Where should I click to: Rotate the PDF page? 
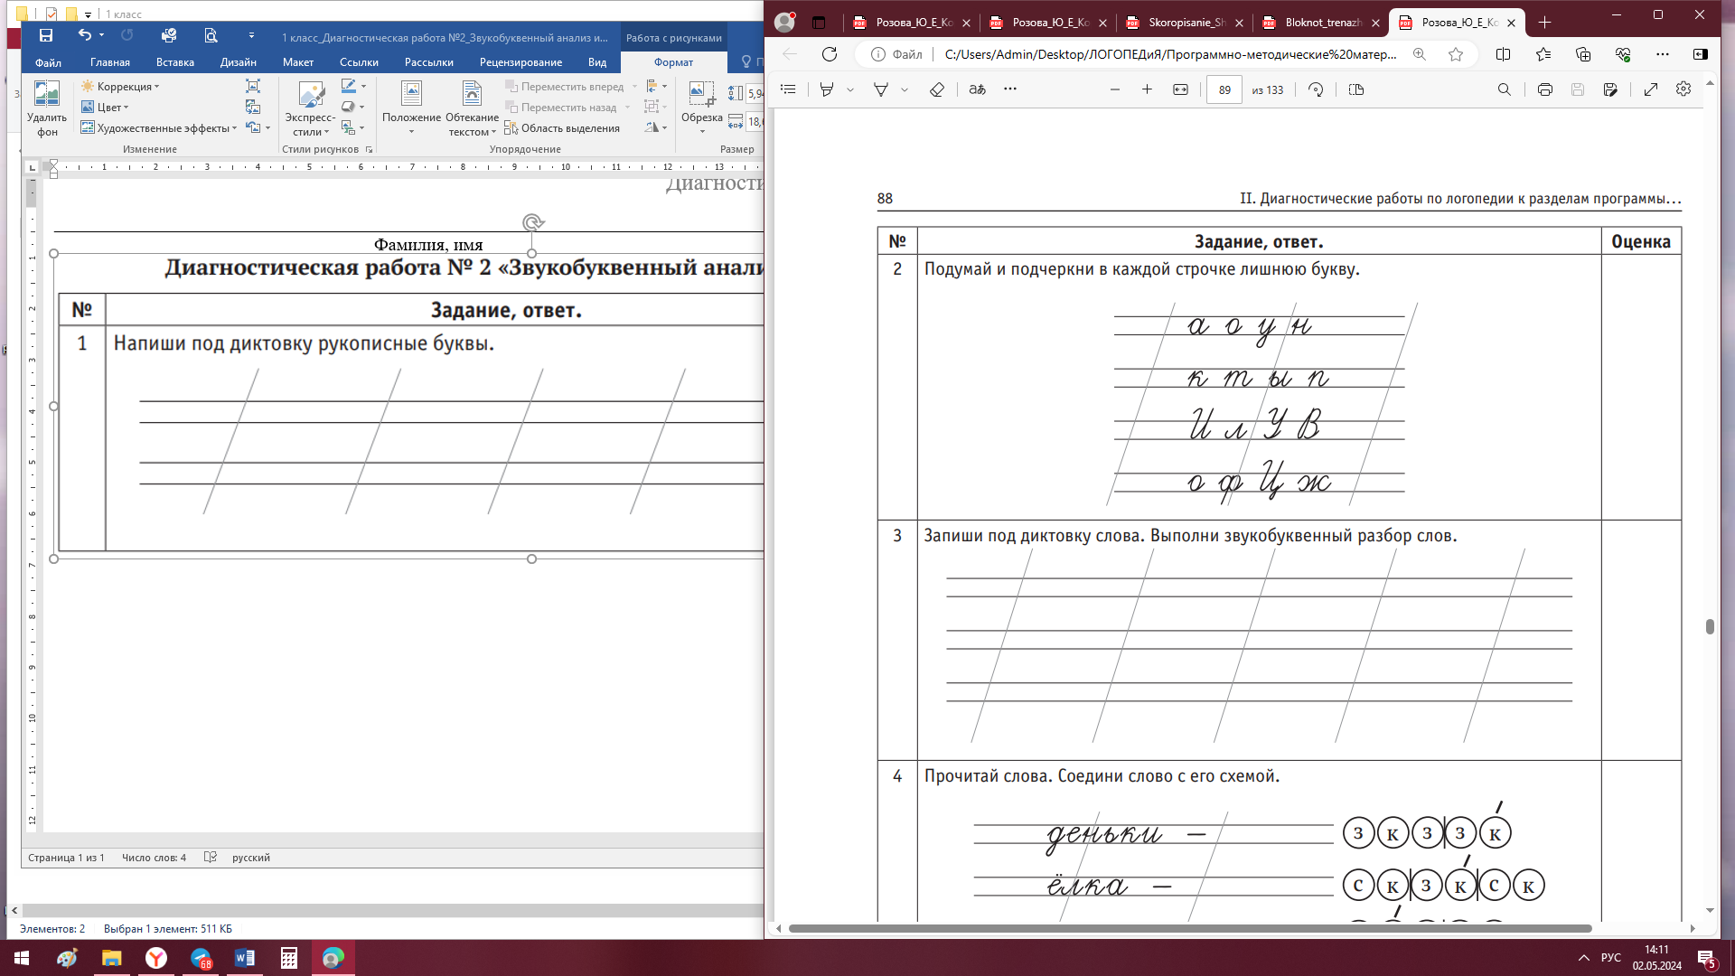pos(1316,89)
